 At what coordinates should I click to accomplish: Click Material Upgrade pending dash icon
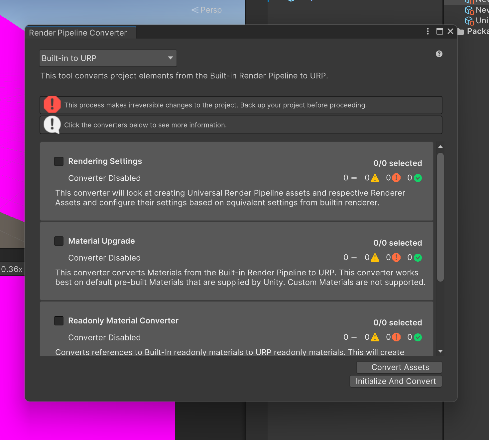click(x=354, y=258)
